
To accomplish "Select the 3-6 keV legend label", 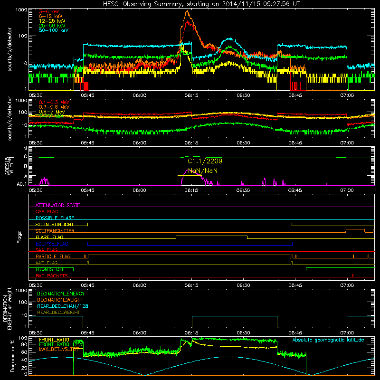I will (x=49, y=11).
